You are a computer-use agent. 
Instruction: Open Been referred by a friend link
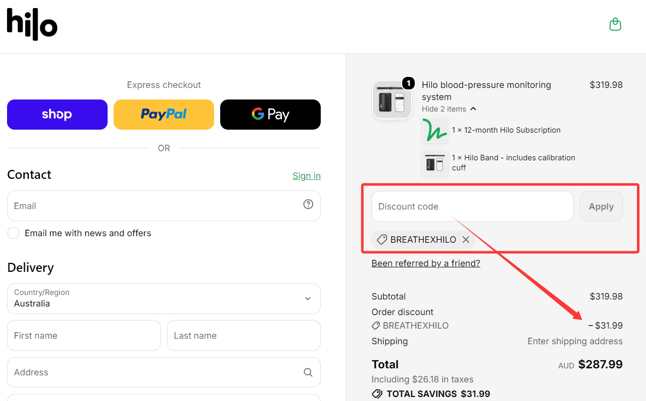click(426, 263)
